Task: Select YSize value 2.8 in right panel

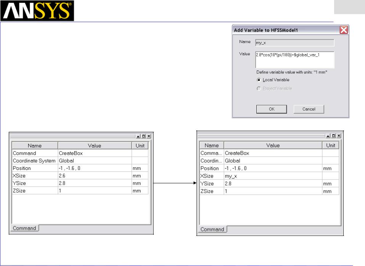Action: click(x=273, y=184)
